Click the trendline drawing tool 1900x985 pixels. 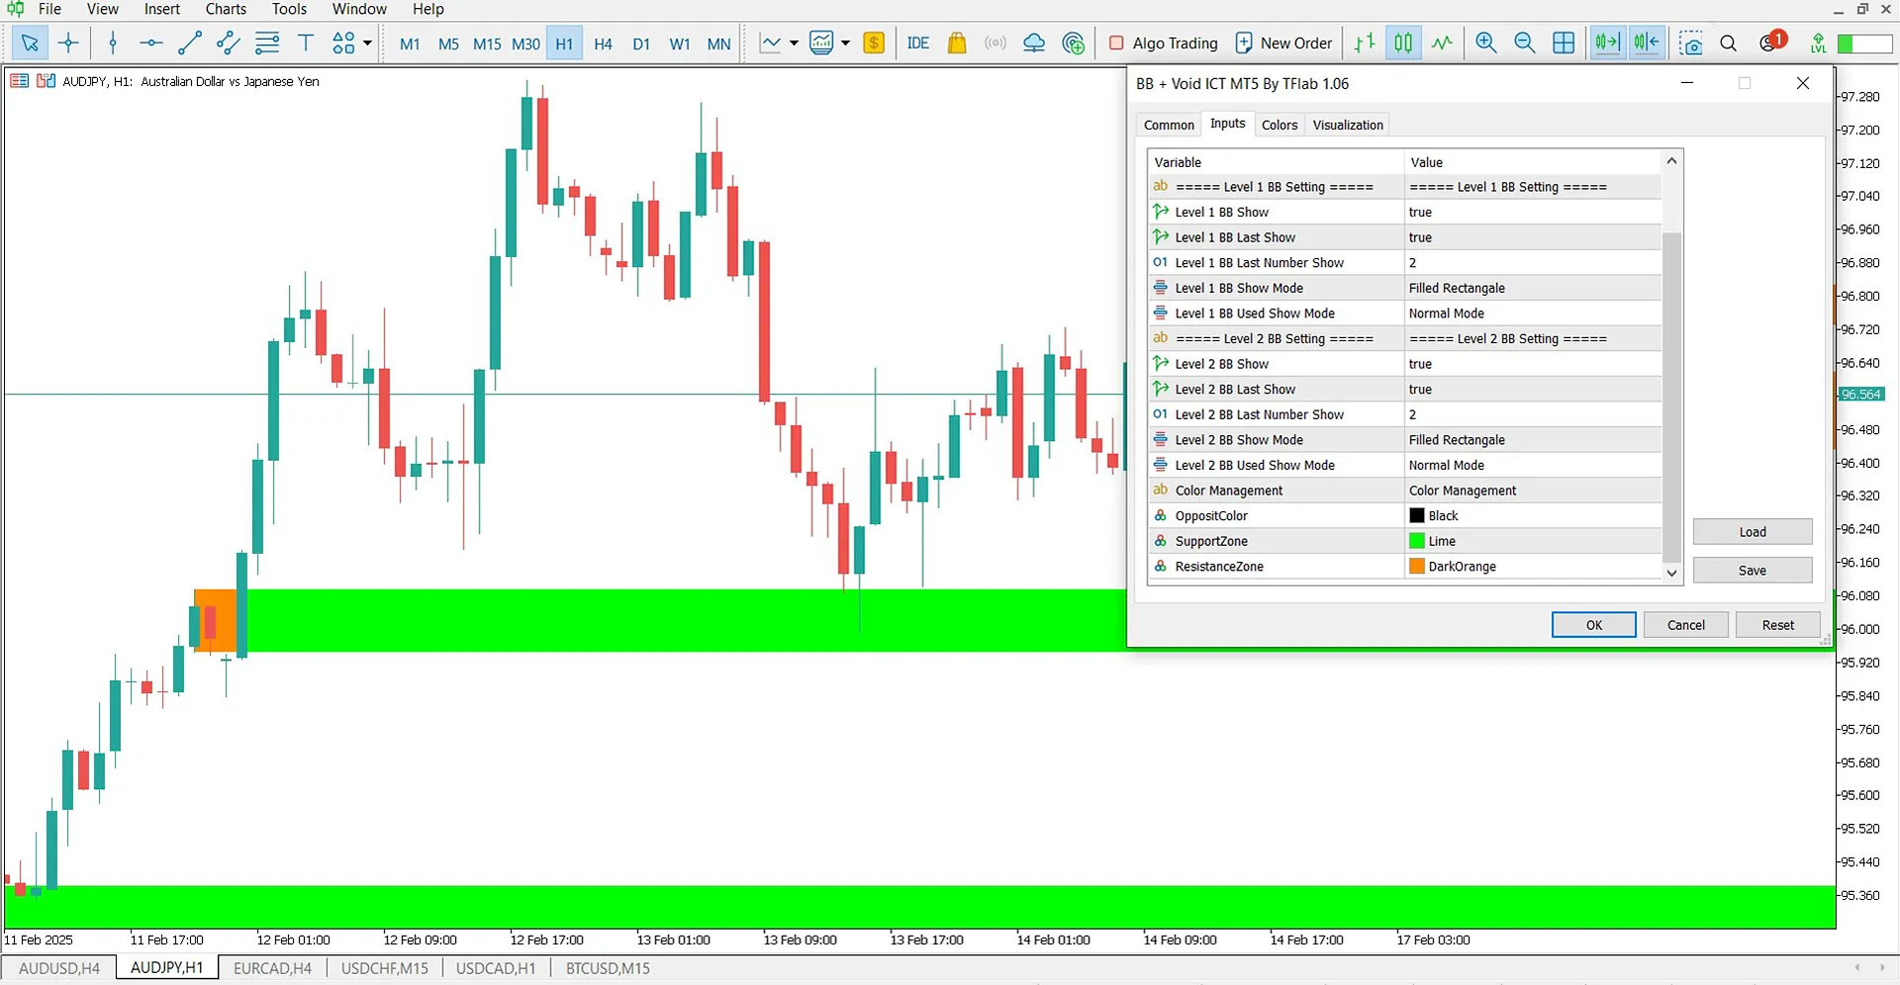pos(189,43)
